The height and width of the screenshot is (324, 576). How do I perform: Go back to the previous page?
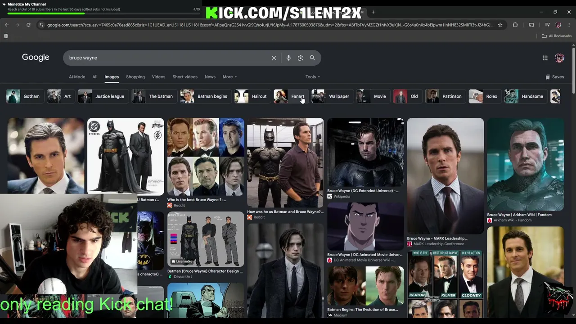point(7,25)
